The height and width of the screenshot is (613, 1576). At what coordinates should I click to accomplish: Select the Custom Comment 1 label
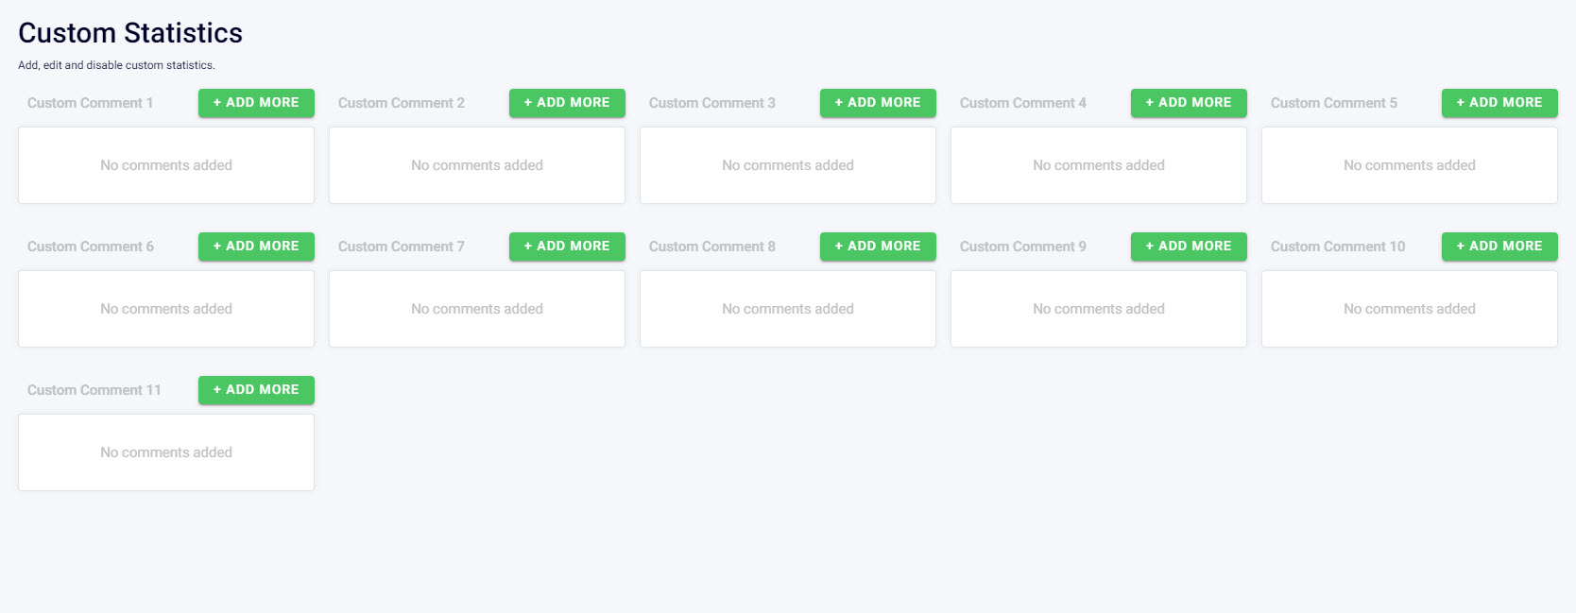click(x=90, y=103)
